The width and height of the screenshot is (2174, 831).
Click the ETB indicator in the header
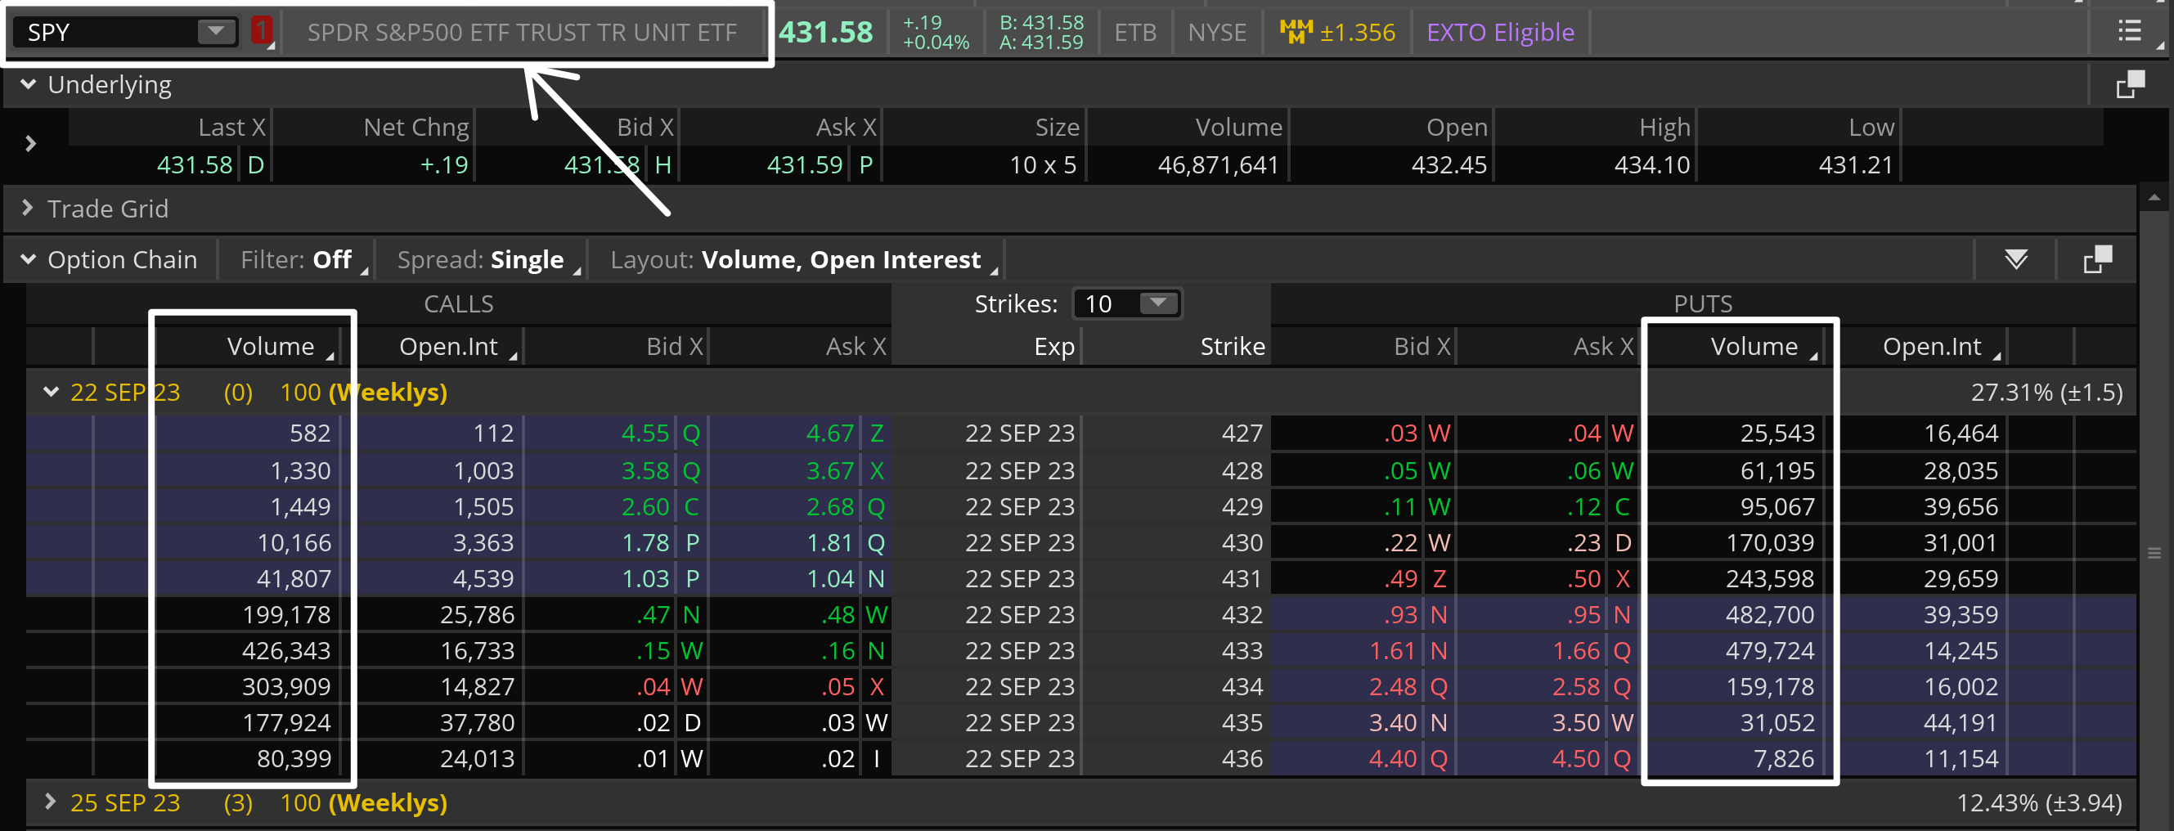1135,32
